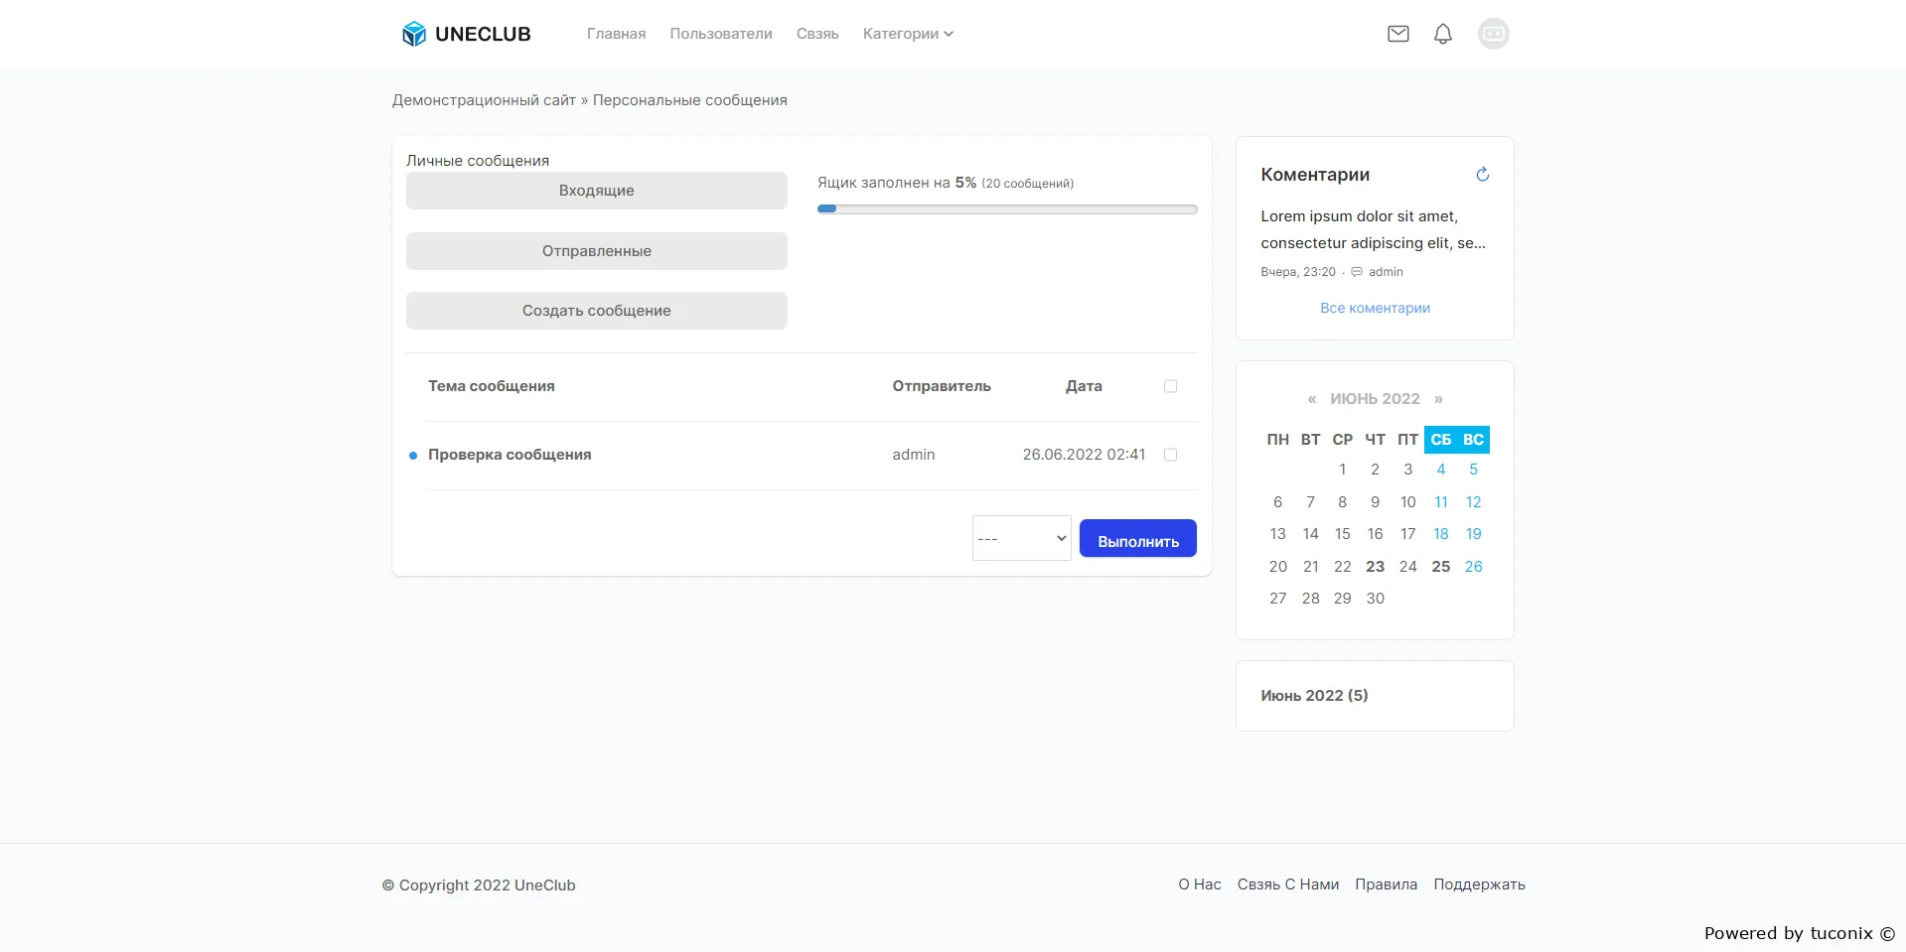Click Демонстрационный сайт breadcrumb
The image size is (1906, 952).
pos(484,100)
